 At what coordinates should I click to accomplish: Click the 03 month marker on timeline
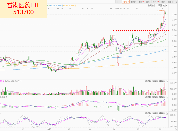tap(90, 129)
